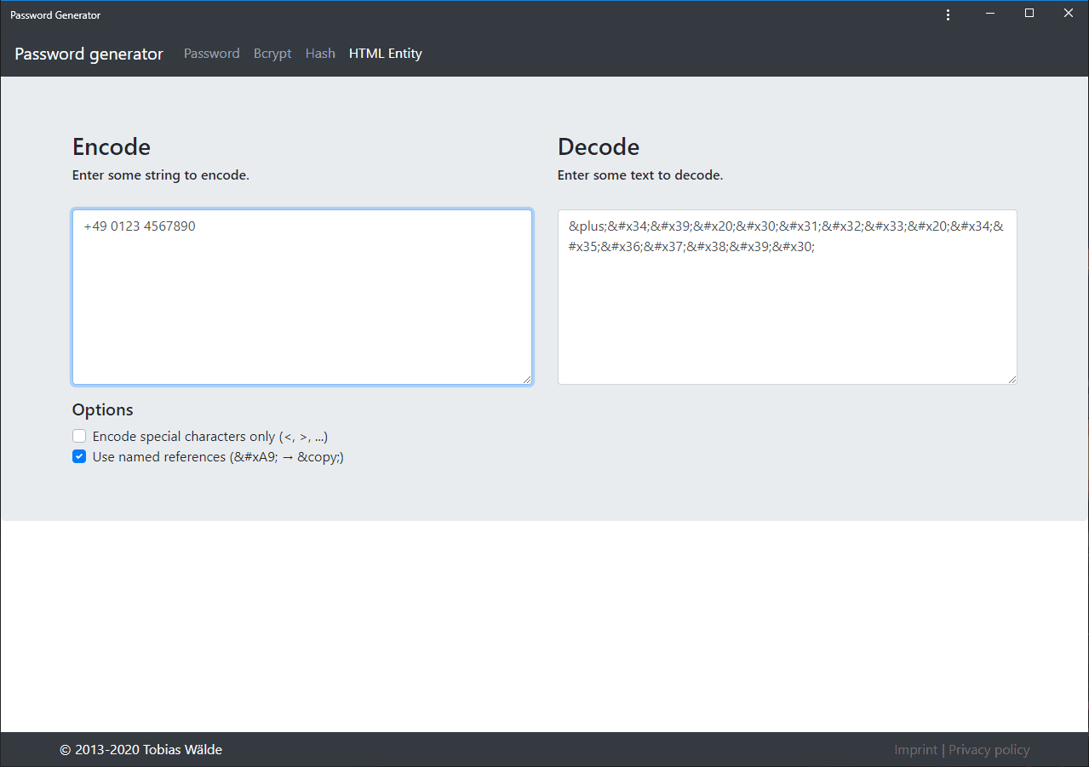Click the Encode special characters only label
The width and height of the screenshot is (1089, 767).
pos(210,436)
